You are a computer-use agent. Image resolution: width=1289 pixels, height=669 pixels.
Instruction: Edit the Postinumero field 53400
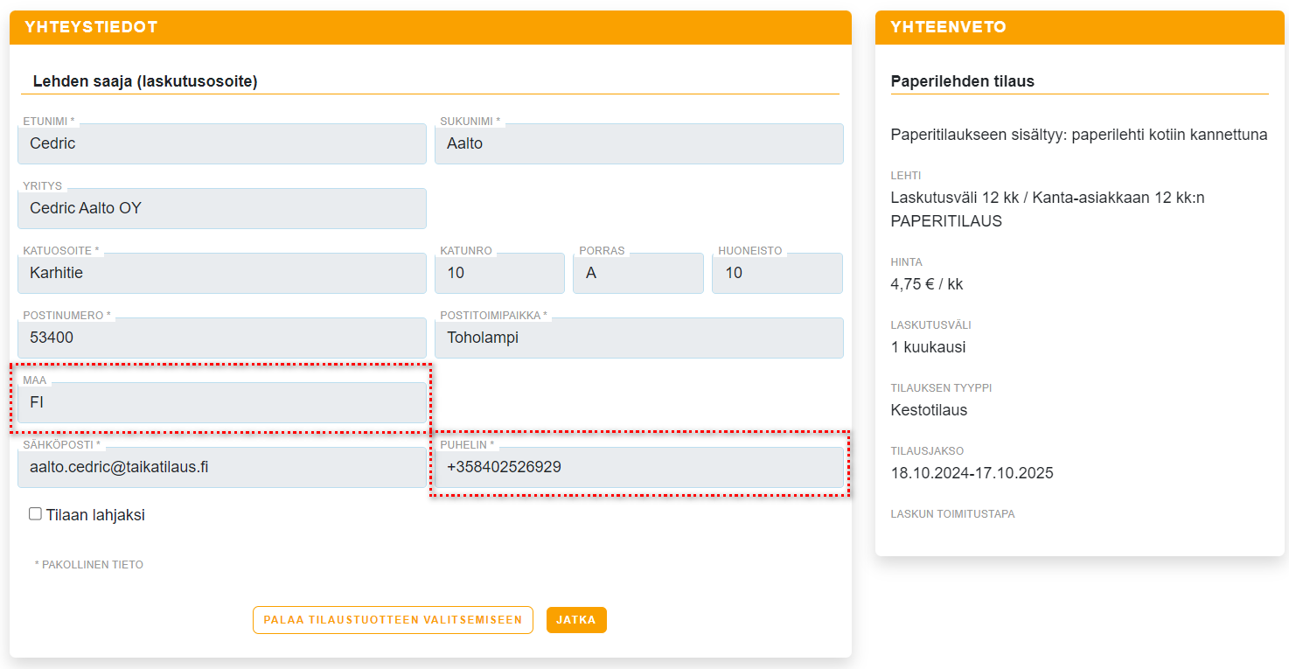(222, 338)
